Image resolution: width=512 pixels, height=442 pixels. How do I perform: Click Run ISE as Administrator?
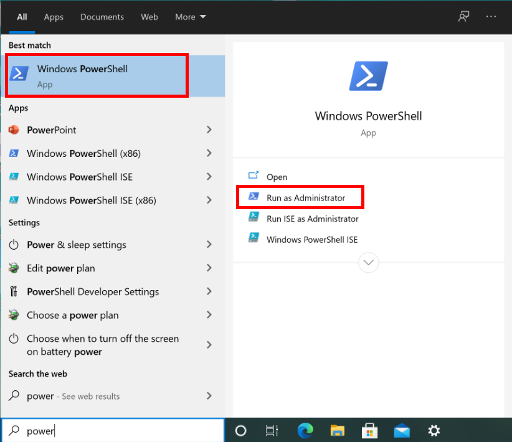click(312, 219)
